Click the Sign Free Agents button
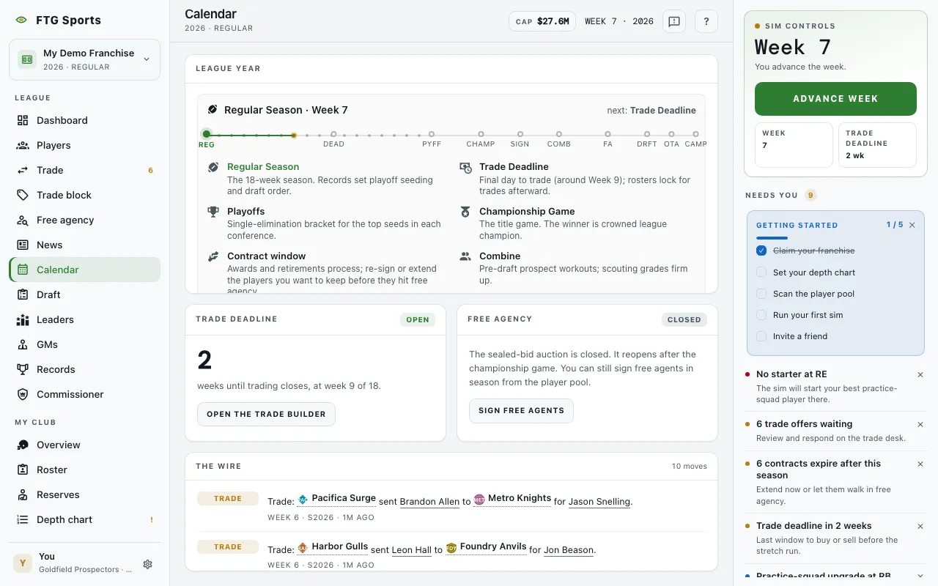938x586 pixels. coord(521,410)
